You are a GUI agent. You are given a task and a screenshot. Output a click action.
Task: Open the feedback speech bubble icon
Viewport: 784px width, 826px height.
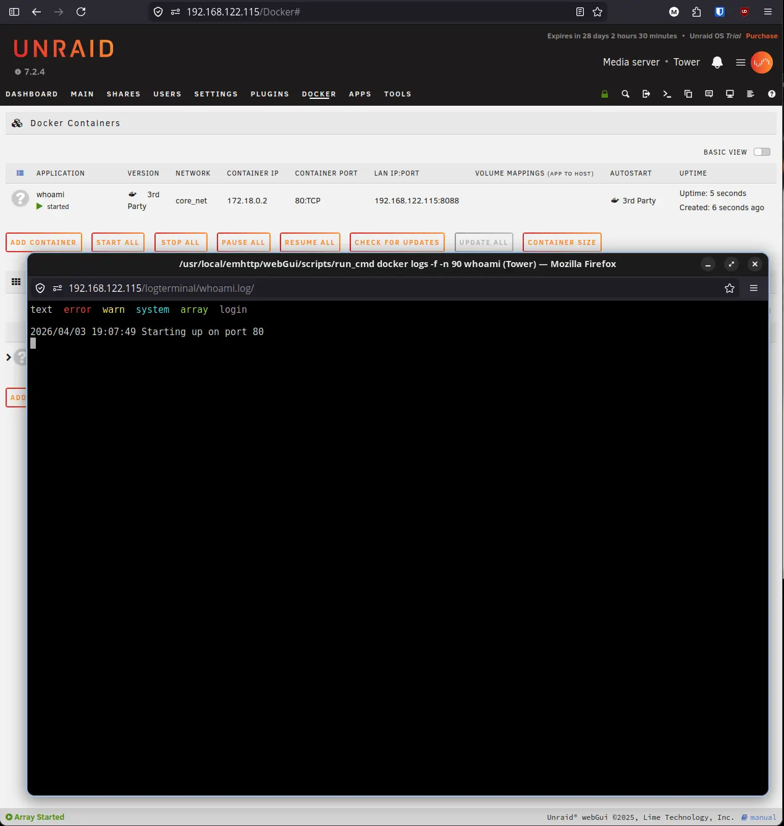(709, 94)
